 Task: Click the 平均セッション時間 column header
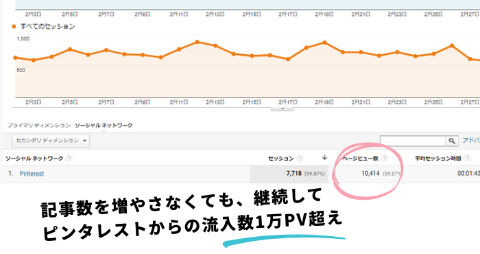click(x=437, y=159)
